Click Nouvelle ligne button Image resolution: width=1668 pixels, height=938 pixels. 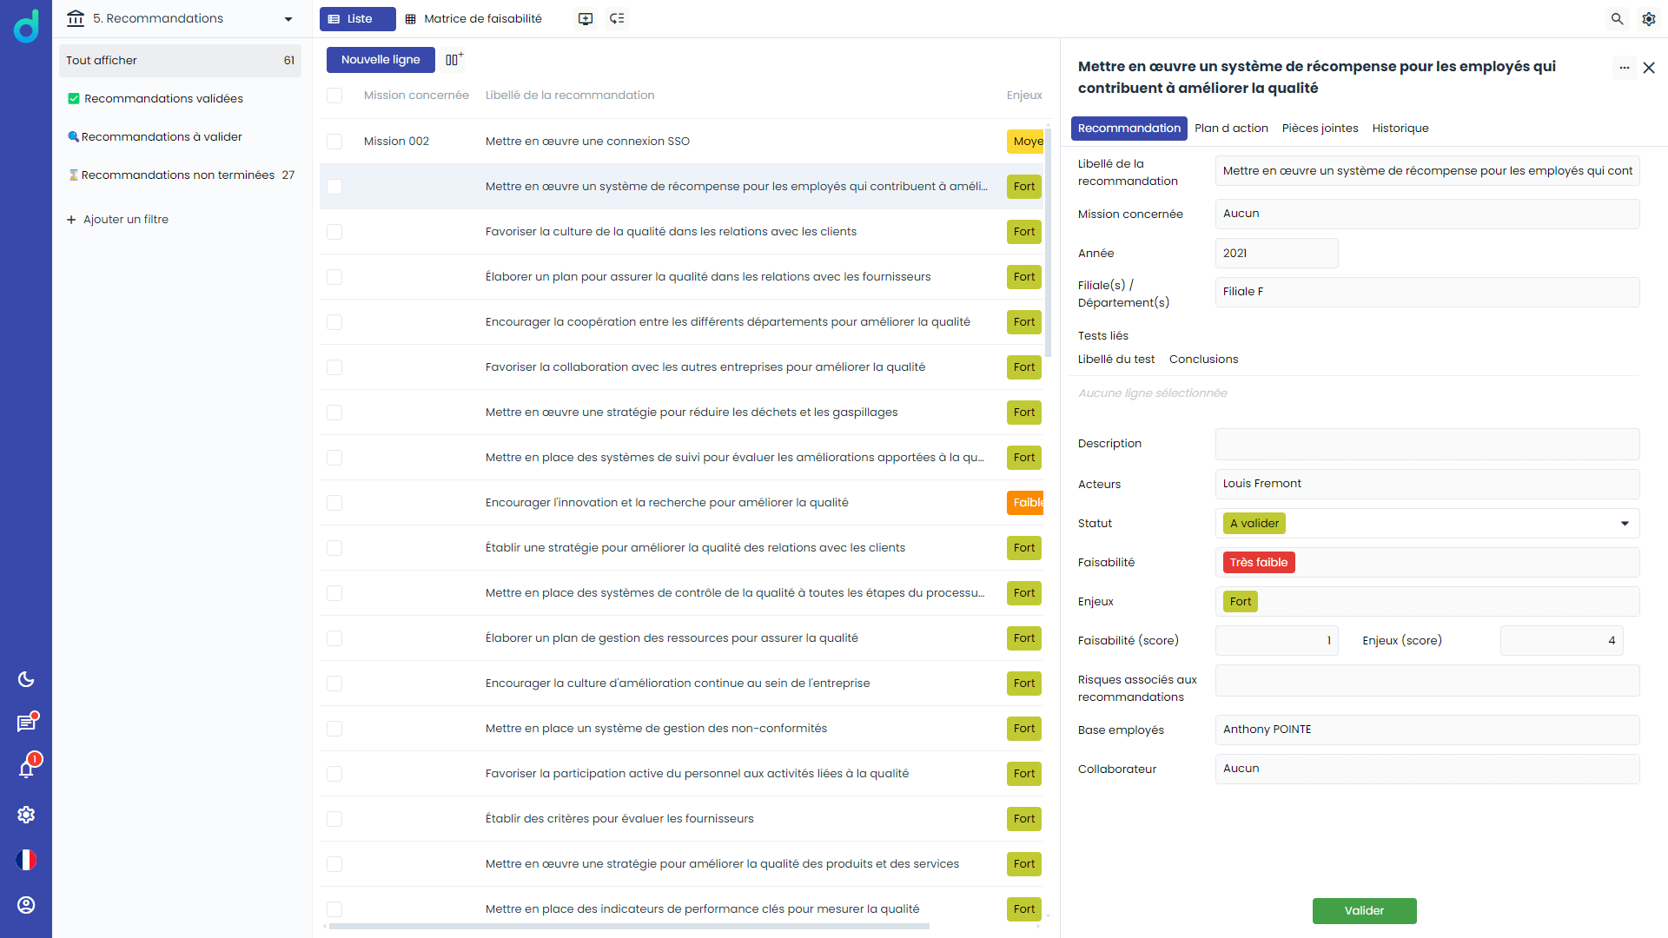coord(381,60)
